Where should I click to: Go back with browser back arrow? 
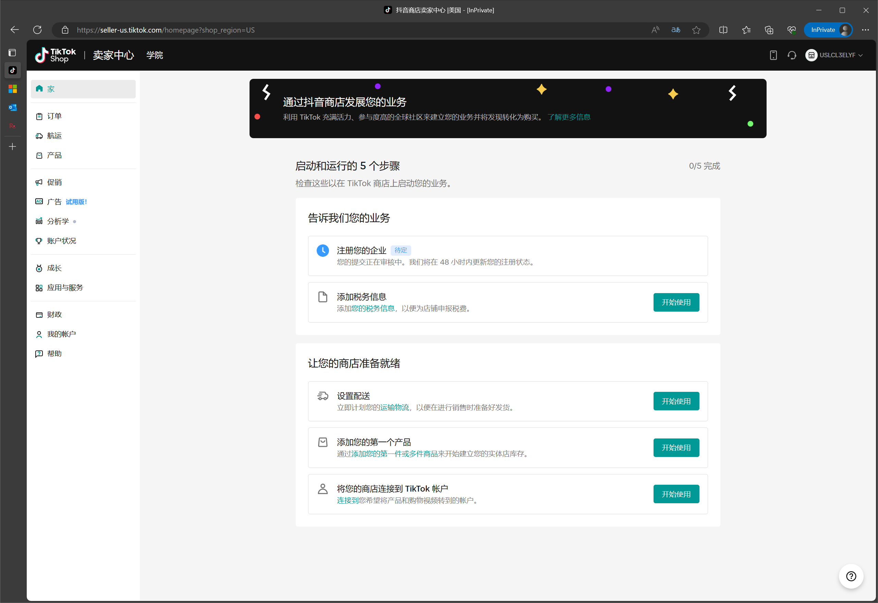tap(15, 30)
